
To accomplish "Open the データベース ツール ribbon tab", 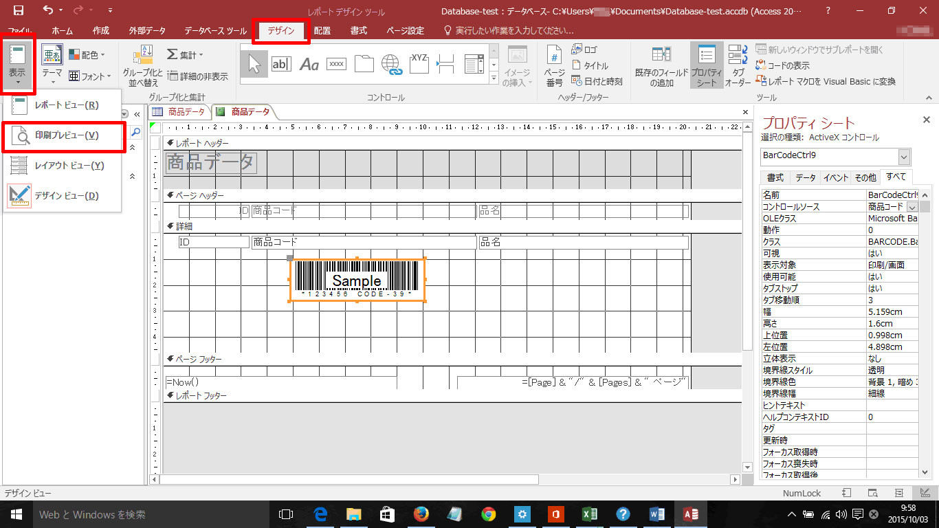I will 216,31.
